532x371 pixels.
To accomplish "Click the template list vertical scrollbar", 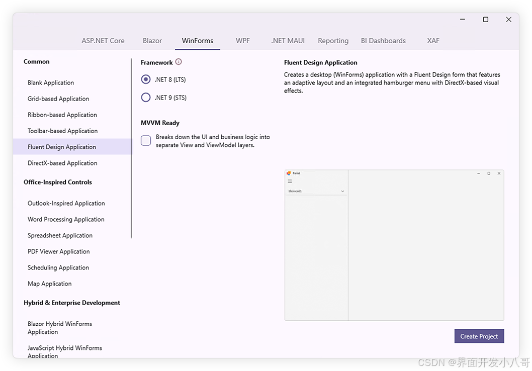I will click(x=131, y=148).
